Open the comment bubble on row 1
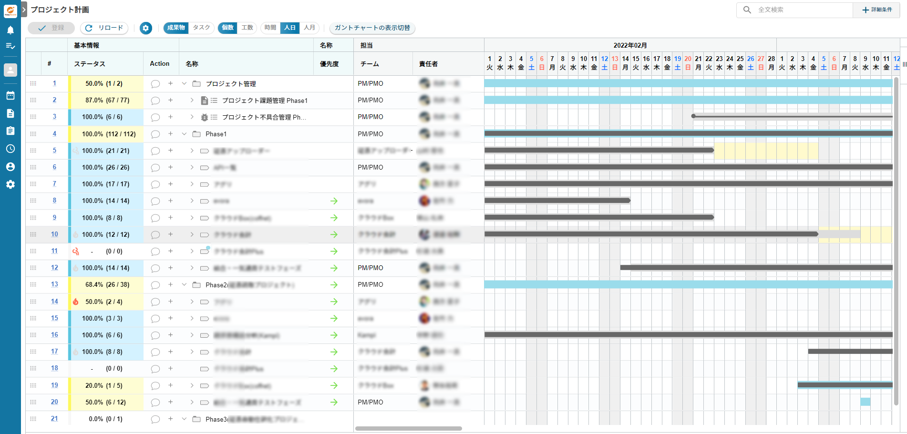Screen dimensions: 907x434 point(155,83)
